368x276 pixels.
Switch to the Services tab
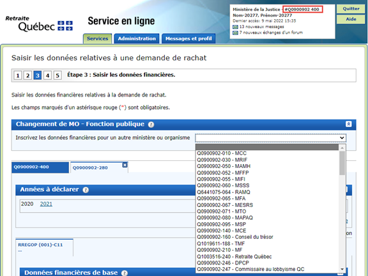[97, 38]
